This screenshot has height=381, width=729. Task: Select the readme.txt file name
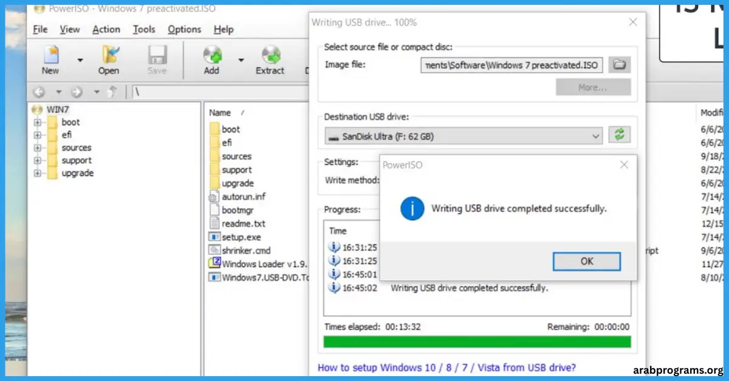point(244,223)
